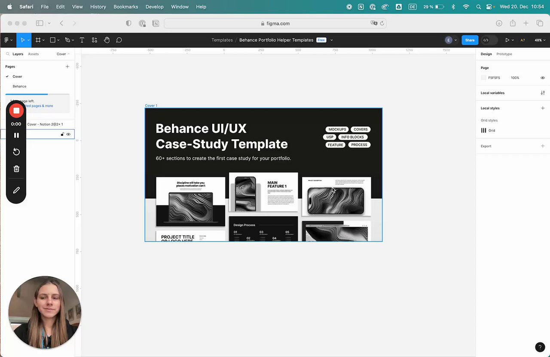Select the Hand tool
This screenshot has height=357, width=550.
(107, 40)
